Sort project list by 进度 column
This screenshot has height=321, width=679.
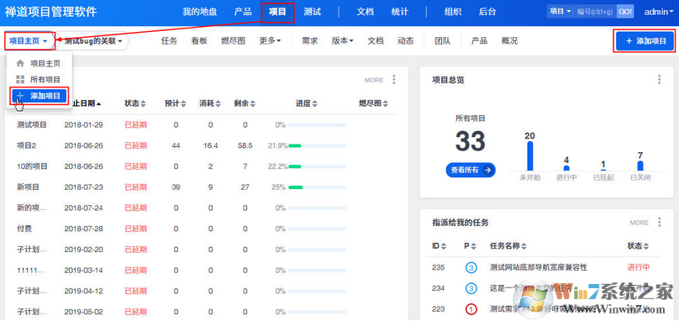[307, 103]
